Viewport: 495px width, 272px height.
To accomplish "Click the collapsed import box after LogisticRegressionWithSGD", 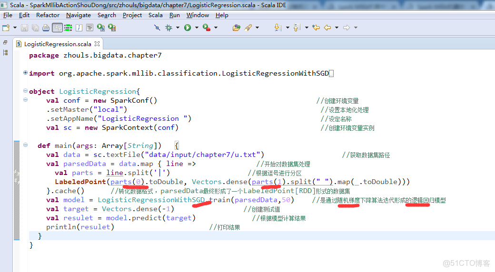I will [331, 74].
